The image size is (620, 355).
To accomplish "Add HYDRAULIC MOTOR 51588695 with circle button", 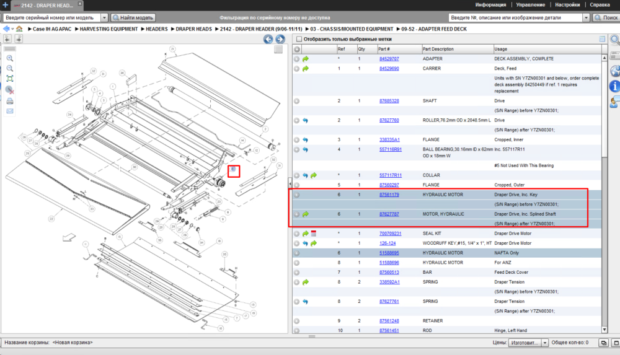I will click(296, 253).
